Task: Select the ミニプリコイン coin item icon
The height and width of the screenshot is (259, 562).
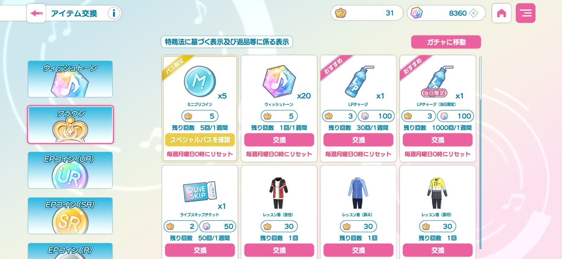Action: pos(200,81)
